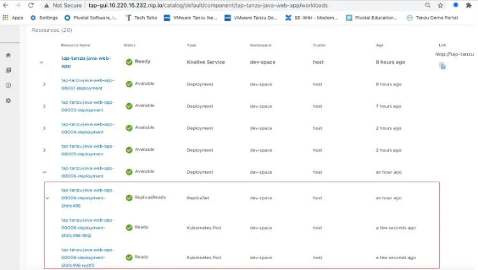This screenshot has height=270, width=478.
Task: Open tap-tanzu-java-web-app Knative Service link
Action: click(x=85, y=62)
